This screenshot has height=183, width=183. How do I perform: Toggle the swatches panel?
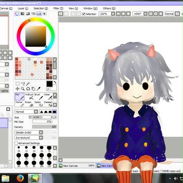point(39,14)
